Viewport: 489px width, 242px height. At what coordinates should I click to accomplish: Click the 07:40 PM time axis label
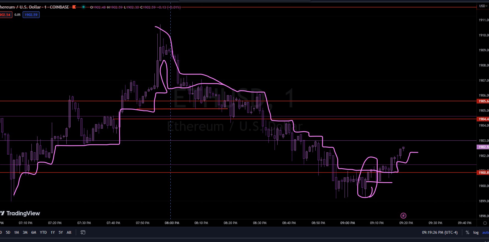pos(113,223)
